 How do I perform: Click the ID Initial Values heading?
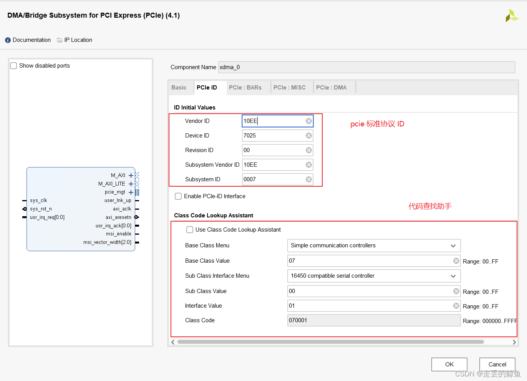point(195,108)
